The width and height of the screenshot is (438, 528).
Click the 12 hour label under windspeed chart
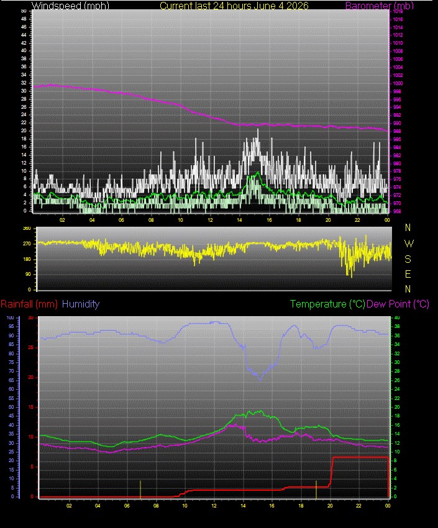point(210,220)
